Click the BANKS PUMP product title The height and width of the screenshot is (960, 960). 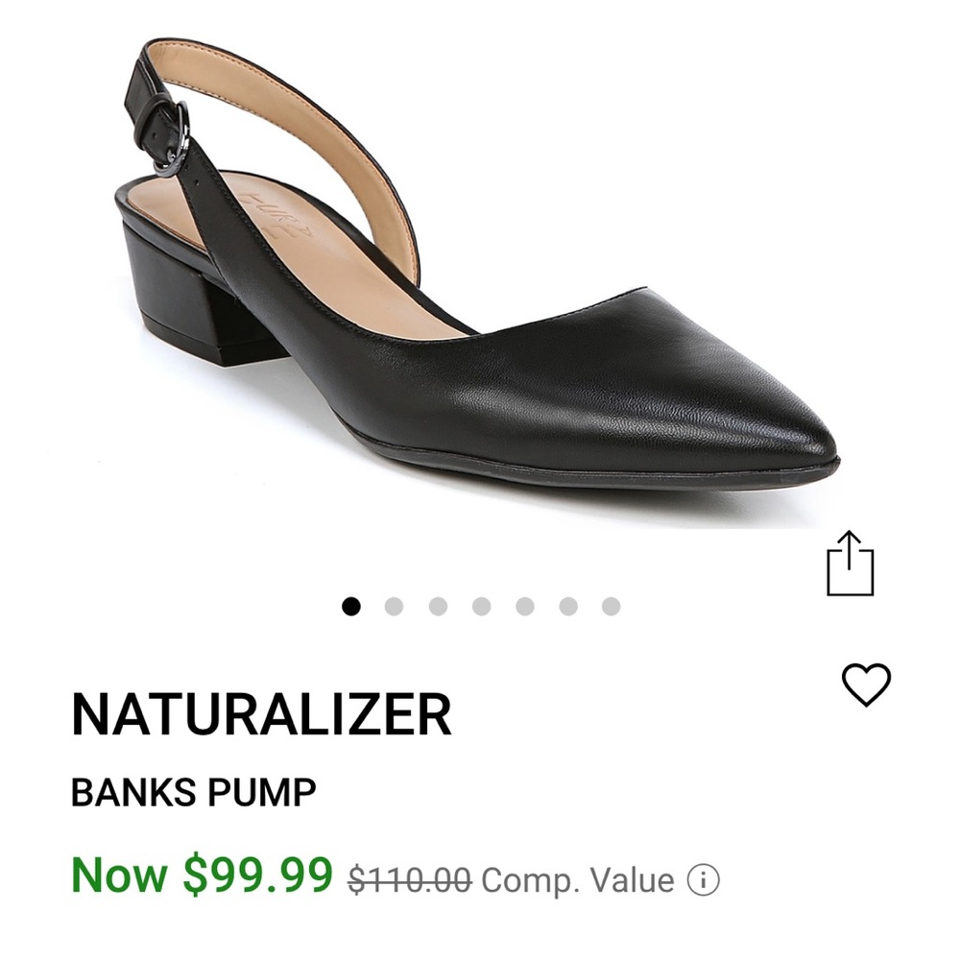(x=193, y=791)
